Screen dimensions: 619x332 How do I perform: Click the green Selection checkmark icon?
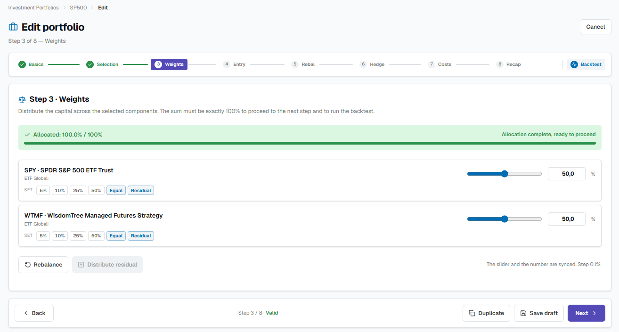click(x=90, y=65)
